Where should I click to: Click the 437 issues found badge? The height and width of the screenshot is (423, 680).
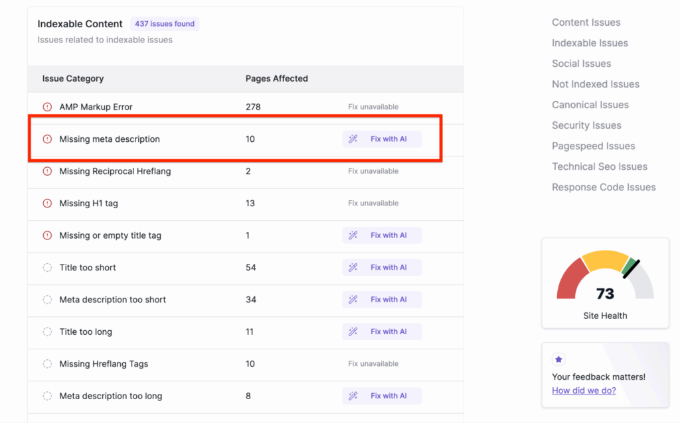165,24
